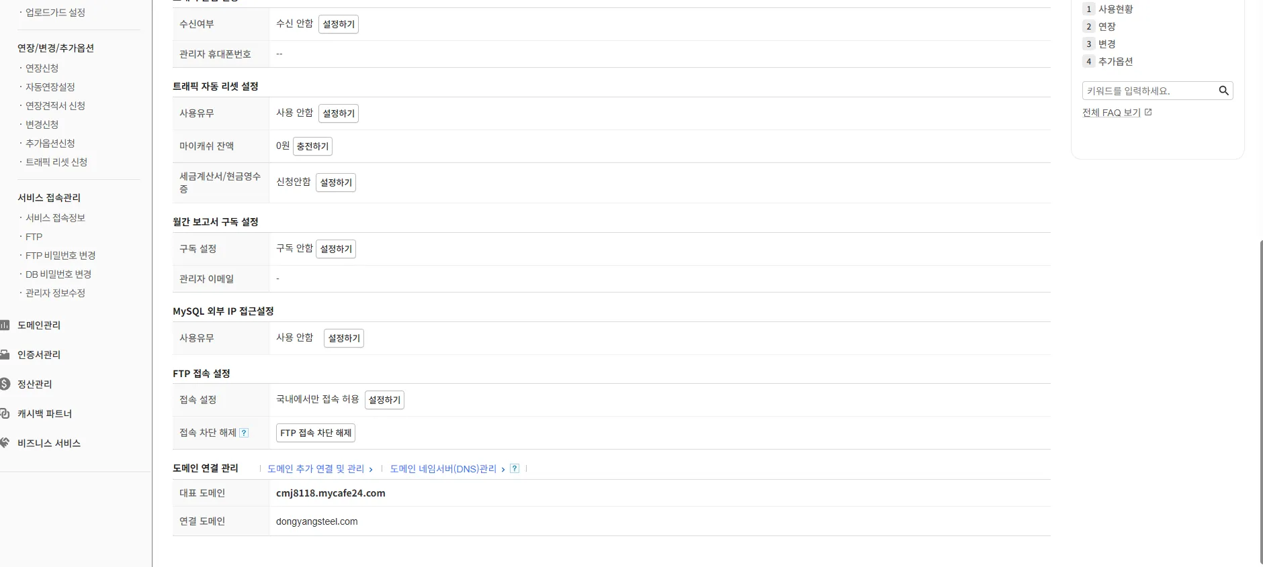Select connected domain dongyangsteel.com
Image resolution: width=1263 pixels, height=567 pixels.
(x=317, y=521)
